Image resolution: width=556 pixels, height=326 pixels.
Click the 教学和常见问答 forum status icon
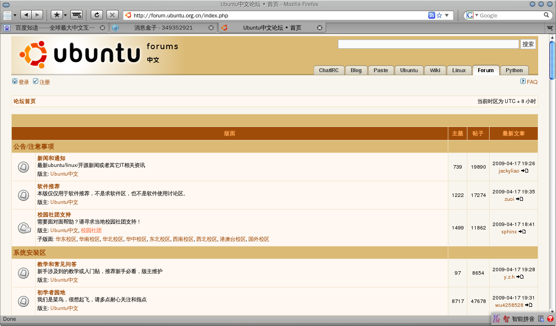pyautogui.click(x=23, y=273)
